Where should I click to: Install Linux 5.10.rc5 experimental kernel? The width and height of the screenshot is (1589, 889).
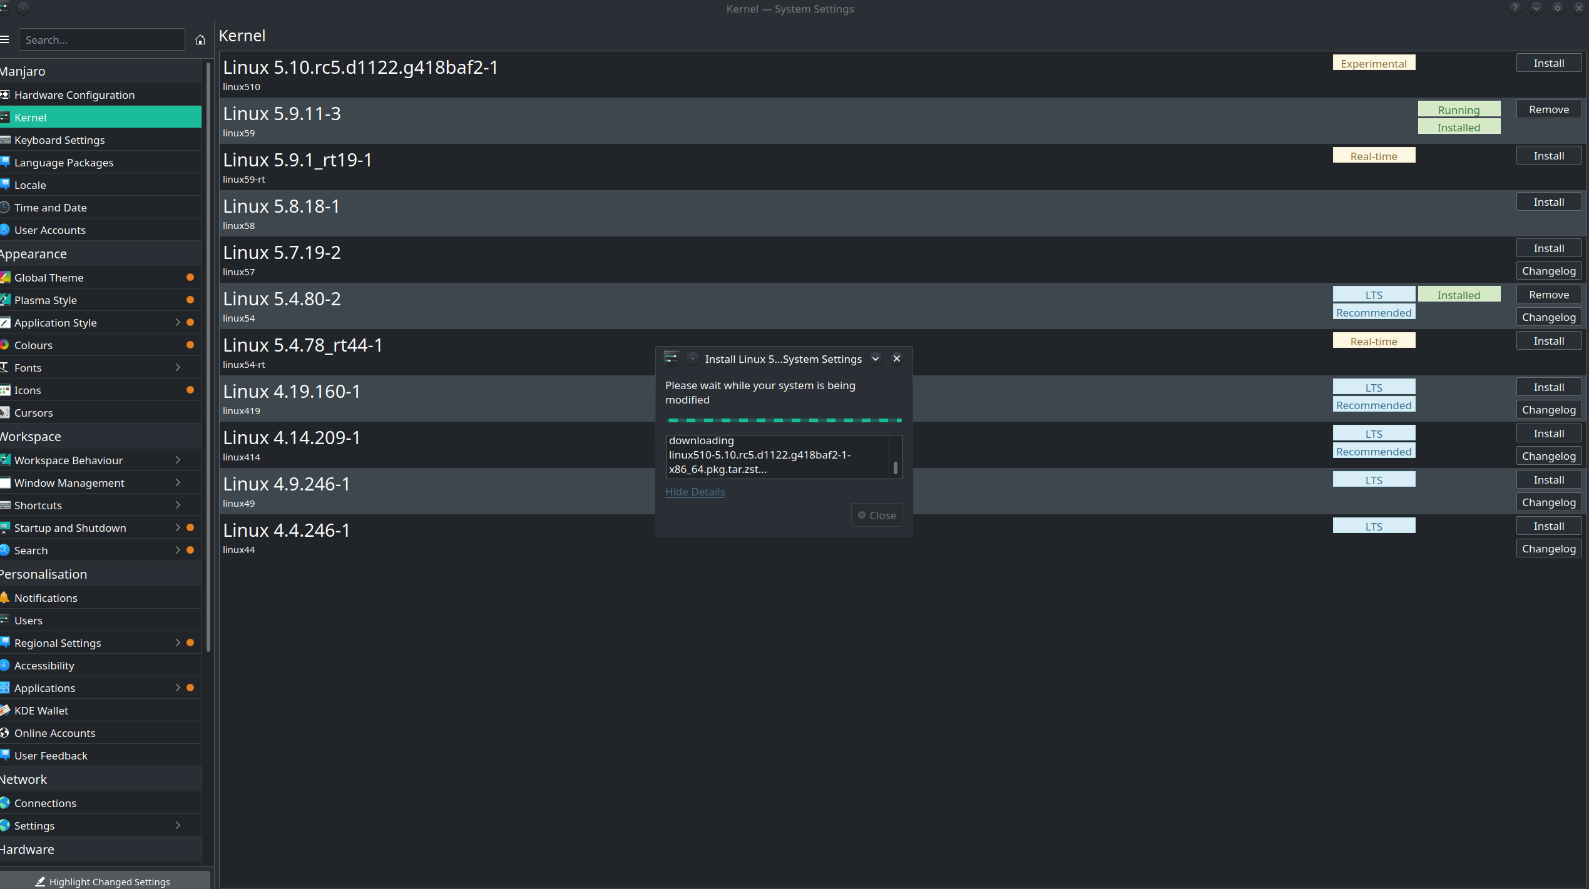click(1549, 63)
